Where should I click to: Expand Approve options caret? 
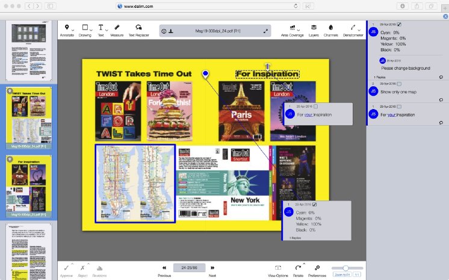72,264
